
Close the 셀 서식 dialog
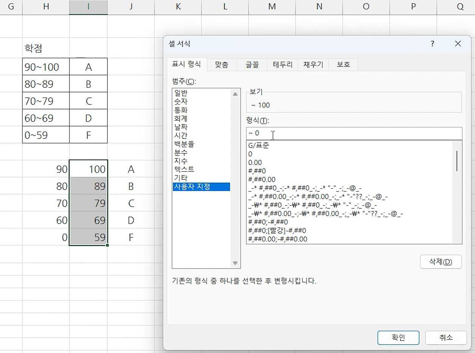[458, 44]
